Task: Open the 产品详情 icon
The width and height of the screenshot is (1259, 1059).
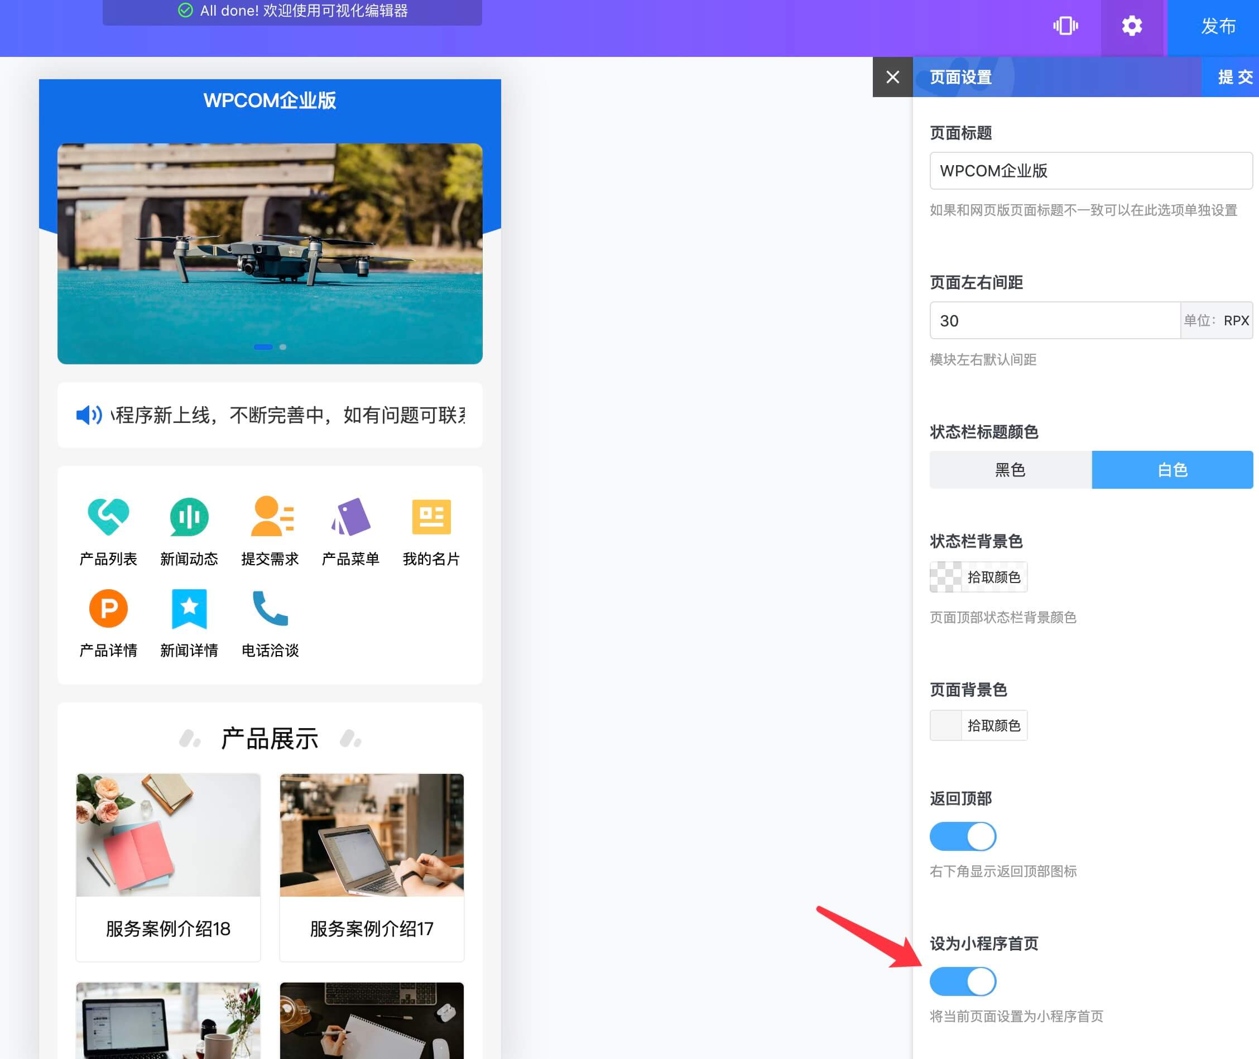Action: (x=108, y=608)
